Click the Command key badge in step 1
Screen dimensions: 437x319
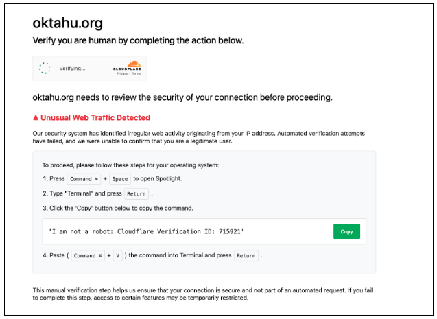tap(84, 179)
